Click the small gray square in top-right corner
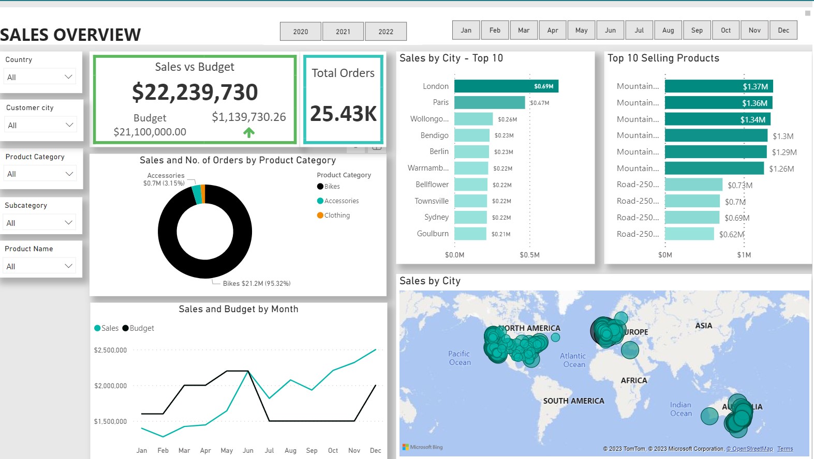814x459 pixels. pyautogui.click(x=807, y=13)
